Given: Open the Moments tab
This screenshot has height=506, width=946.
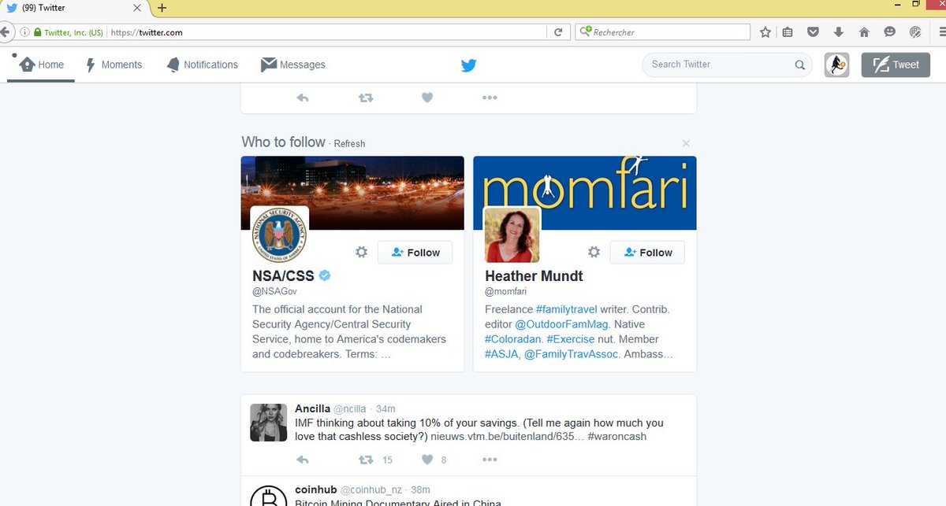Looking at the screenshot, I should click(114, 65).
